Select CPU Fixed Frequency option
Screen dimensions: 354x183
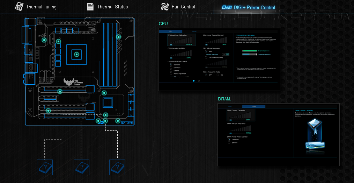click(x=206, y=57)
